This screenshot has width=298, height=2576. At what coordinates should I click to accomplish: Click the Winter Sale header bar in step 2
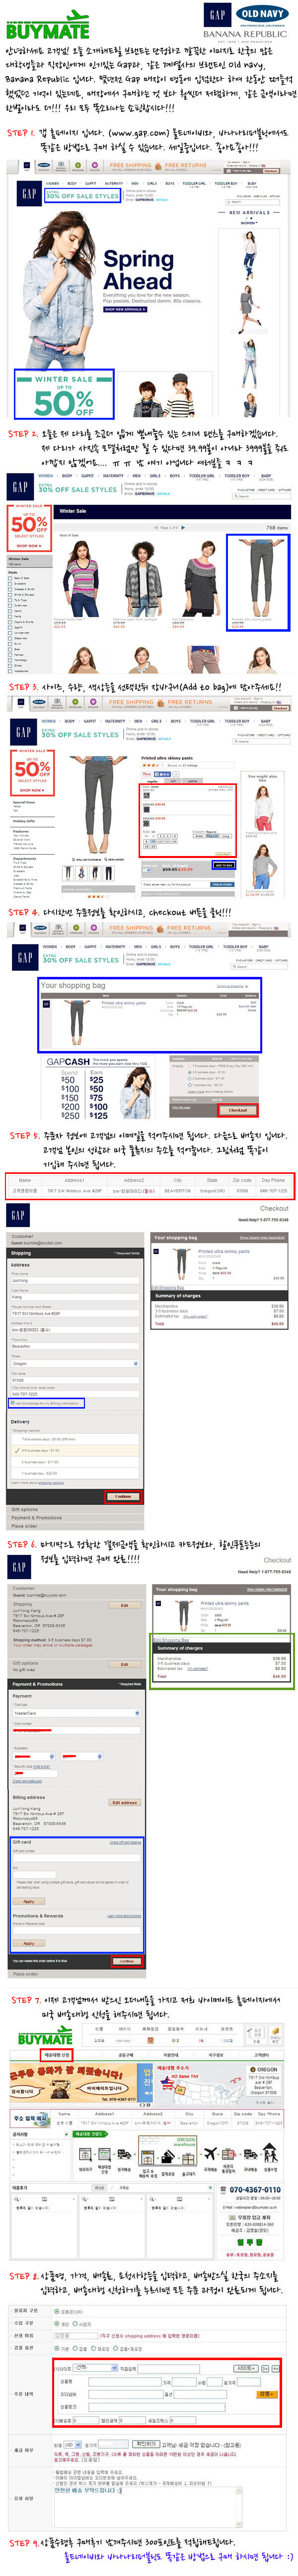pos(172,511)
